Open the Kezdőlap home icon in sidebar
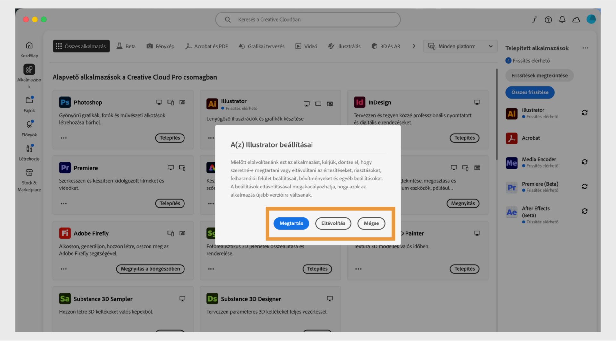This screenshot has height=341, width=616. coord(29,45)
